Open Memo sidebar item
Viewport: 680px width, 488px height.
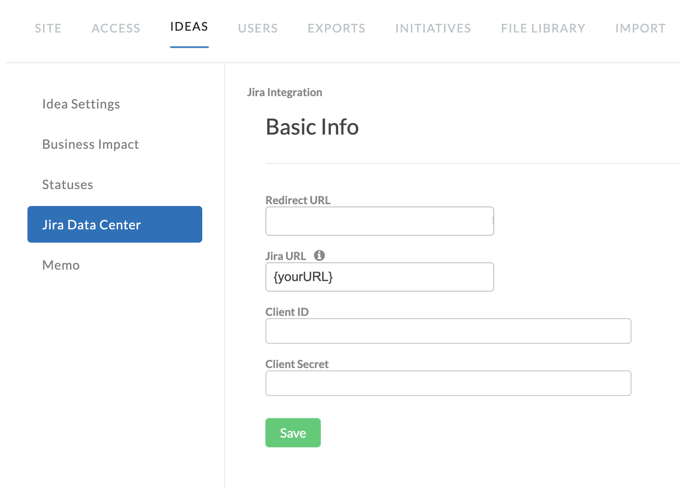(61, 265)
